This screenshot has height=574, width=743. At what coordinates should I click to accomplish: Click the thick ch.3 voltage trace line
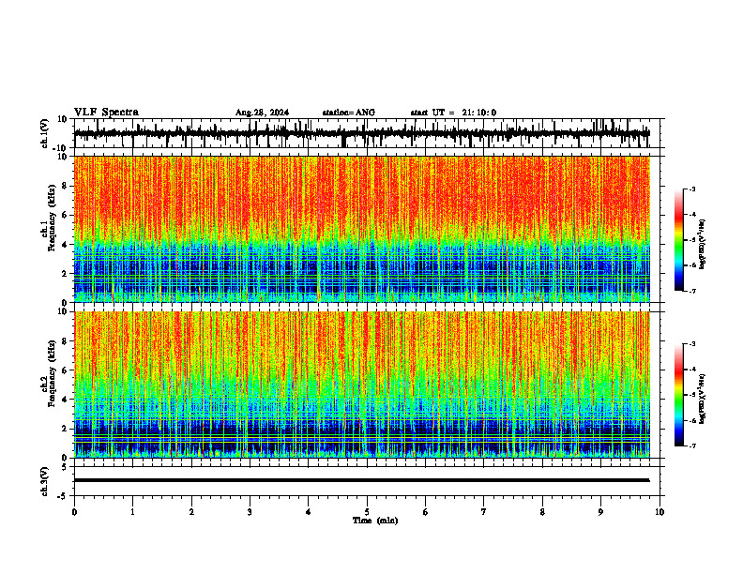point(361,480)
